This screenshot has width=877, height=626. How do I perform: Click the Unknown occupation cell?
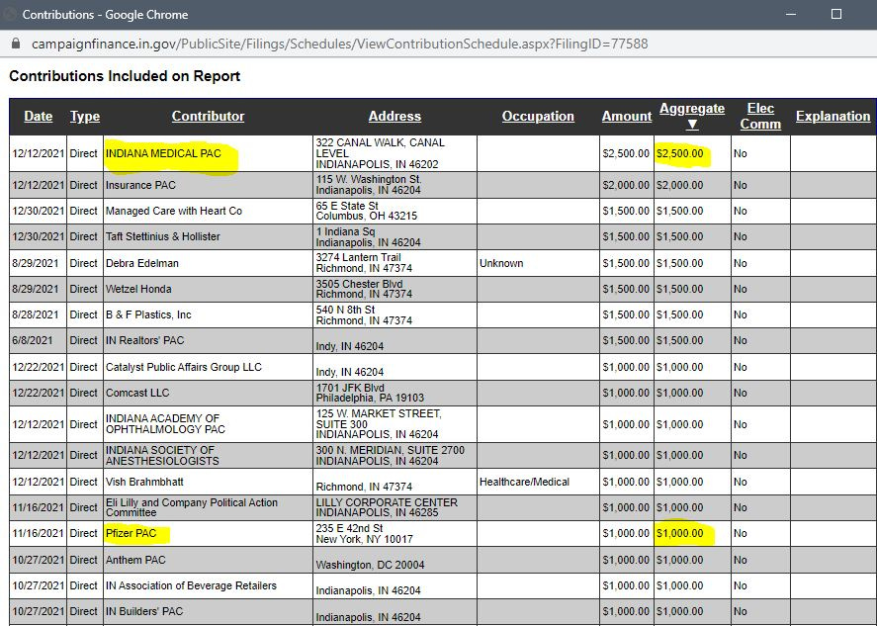538,263
